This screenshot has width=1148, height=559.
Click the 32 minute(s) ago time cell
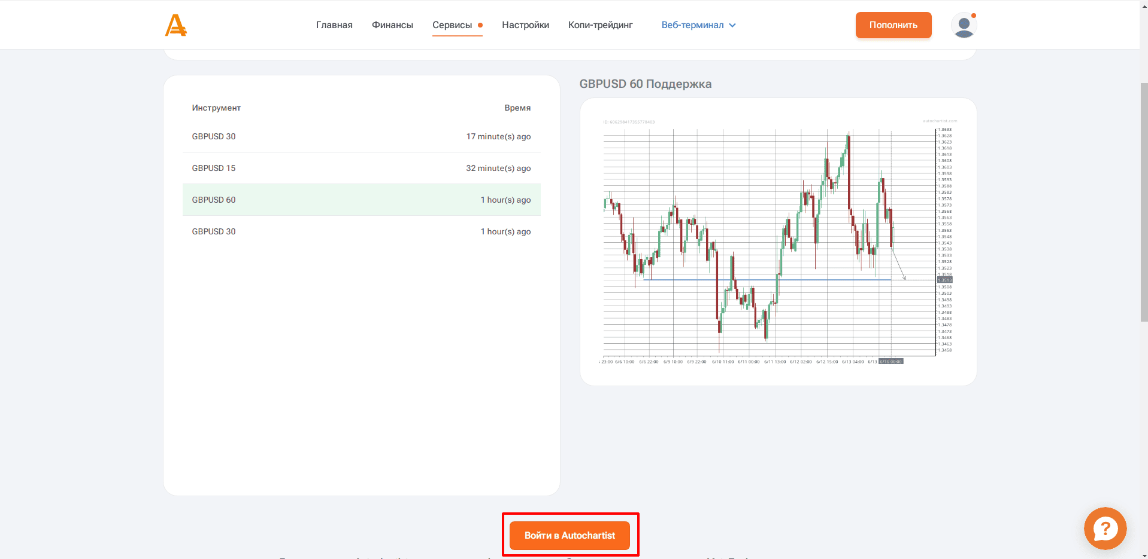tap(498, 168)
